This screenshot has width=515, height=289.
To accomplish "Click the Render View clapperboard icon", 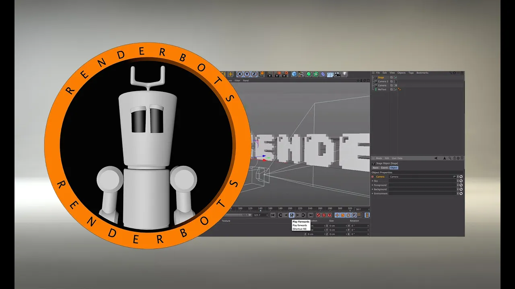I will coord(270,74).
